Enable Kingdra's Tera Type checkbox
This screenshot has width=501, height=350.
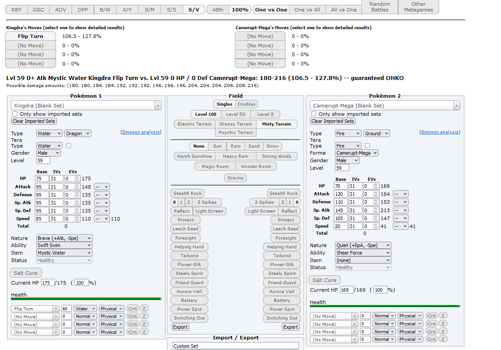coord(69,145)
